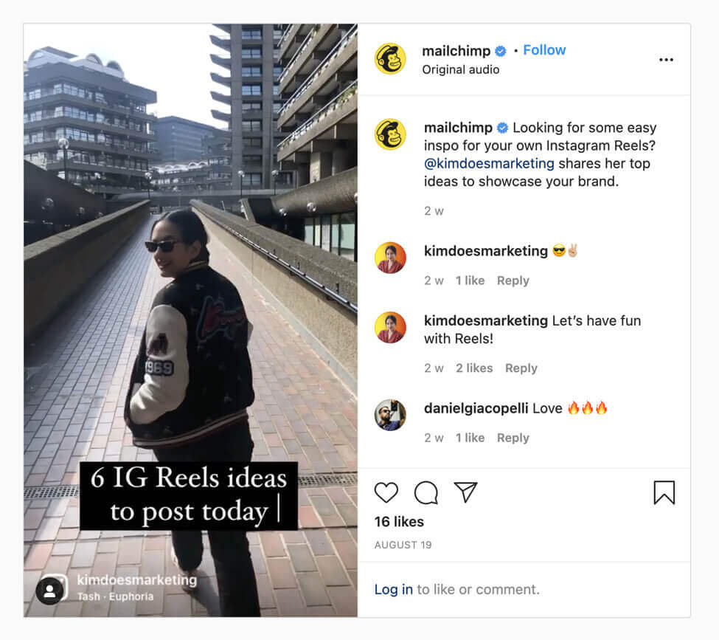Viewport: 719px width, 640px height.
Task: Open the Log in link
Action: click(393, 589)
